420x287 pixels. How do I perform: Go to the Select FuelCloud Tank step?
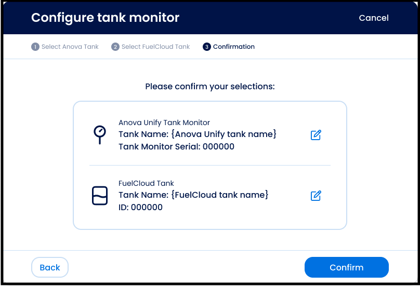(155, 47)
